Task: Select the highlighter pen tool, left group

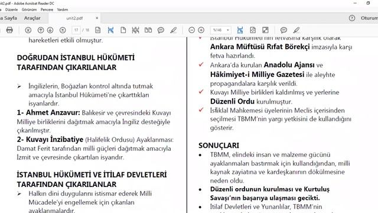Action: 173,30
